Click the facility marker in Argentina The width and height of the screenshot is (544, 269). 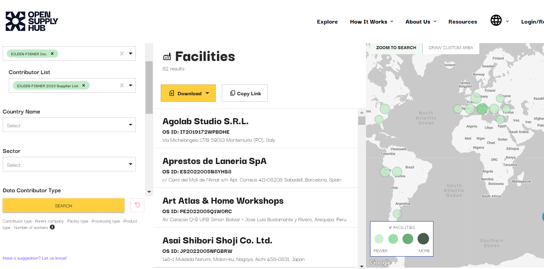coord(397,213)
